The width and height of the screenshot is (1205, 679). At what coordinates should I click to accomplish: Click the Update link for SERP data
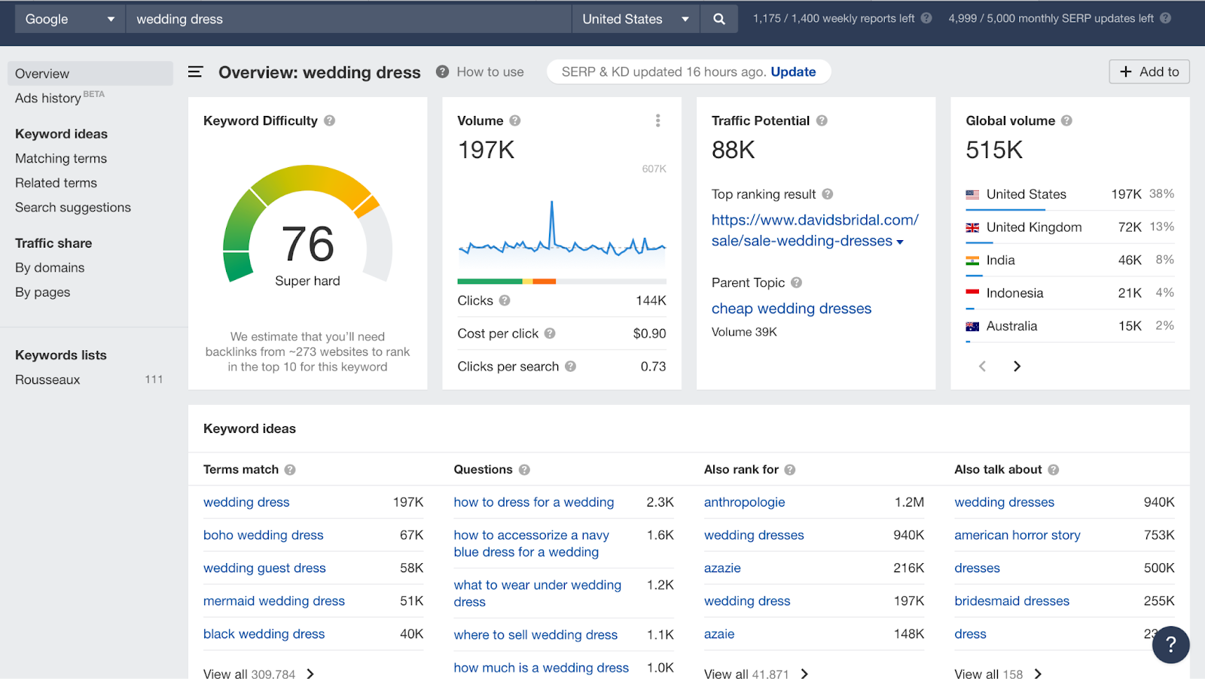click(x=793, y=72)
